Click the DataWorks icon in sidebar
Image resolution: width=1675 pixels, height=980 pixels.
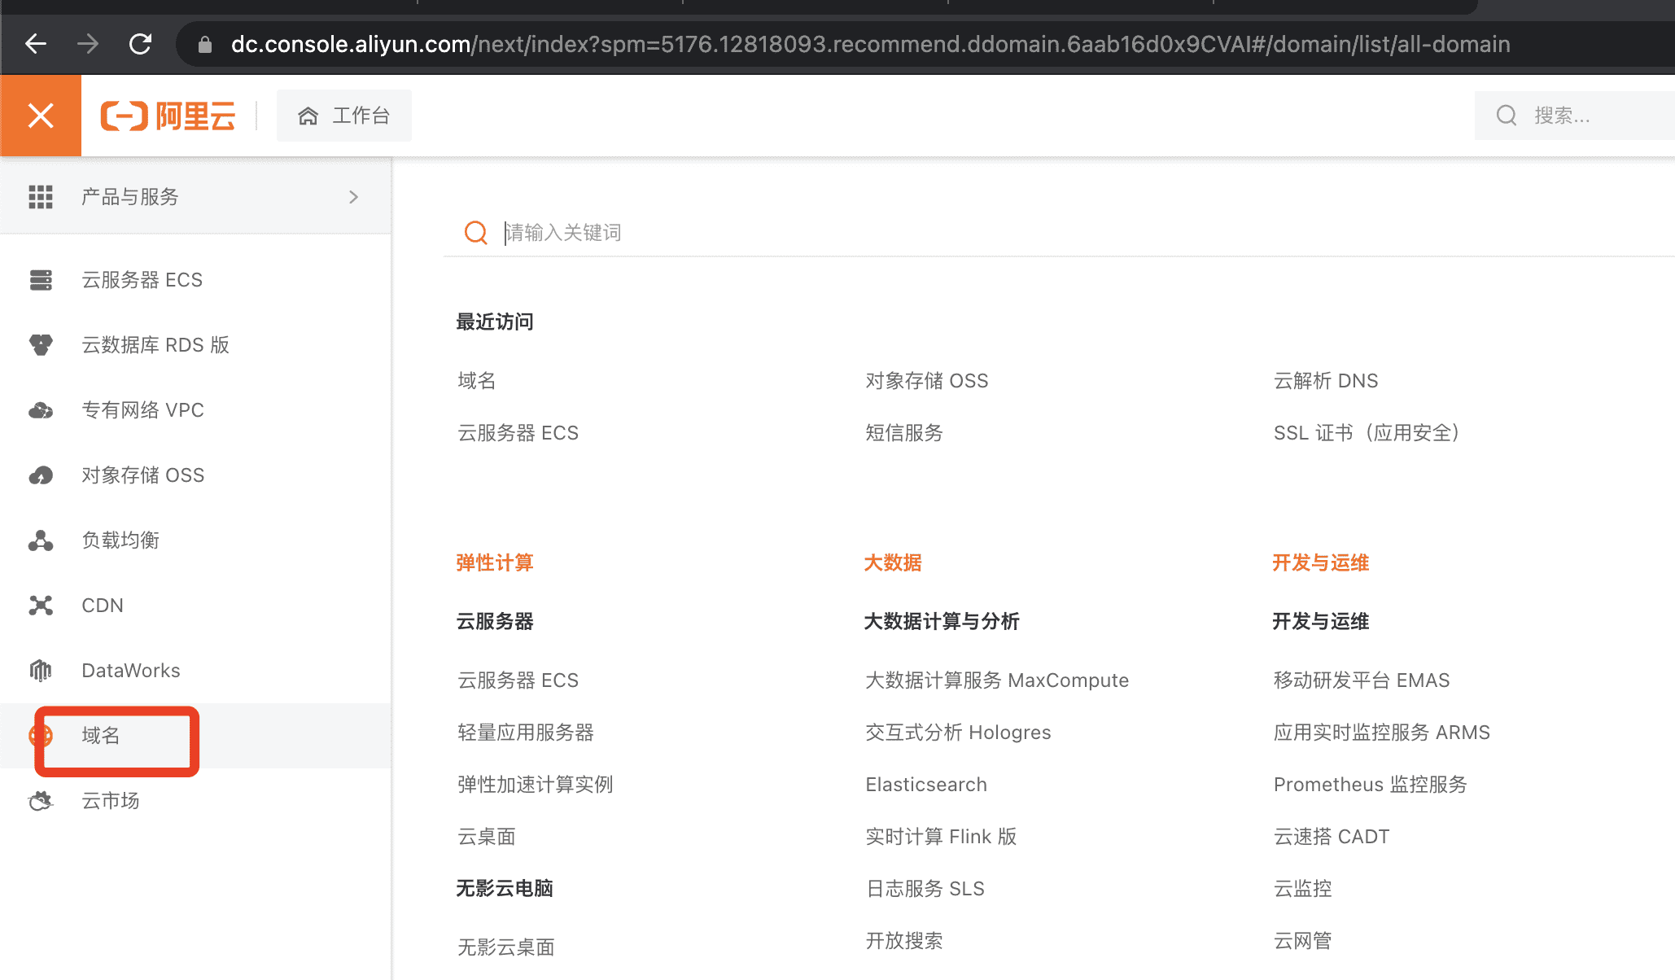coord(41,671)
